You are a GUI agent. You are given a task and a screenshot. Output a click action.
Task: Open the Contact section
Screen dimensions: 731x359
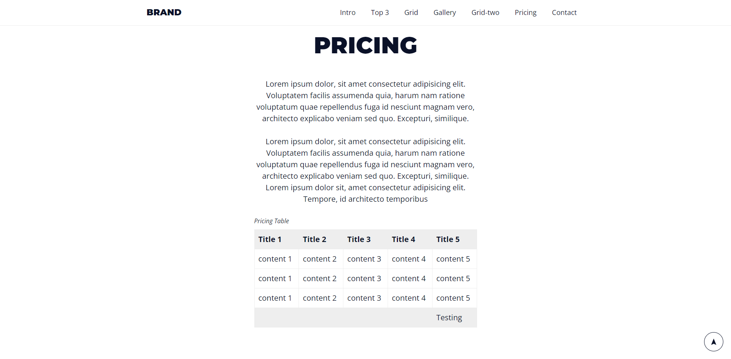pos(564,12)
